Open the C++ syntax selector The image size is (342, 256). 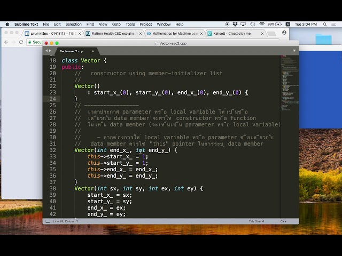[283, 221]
